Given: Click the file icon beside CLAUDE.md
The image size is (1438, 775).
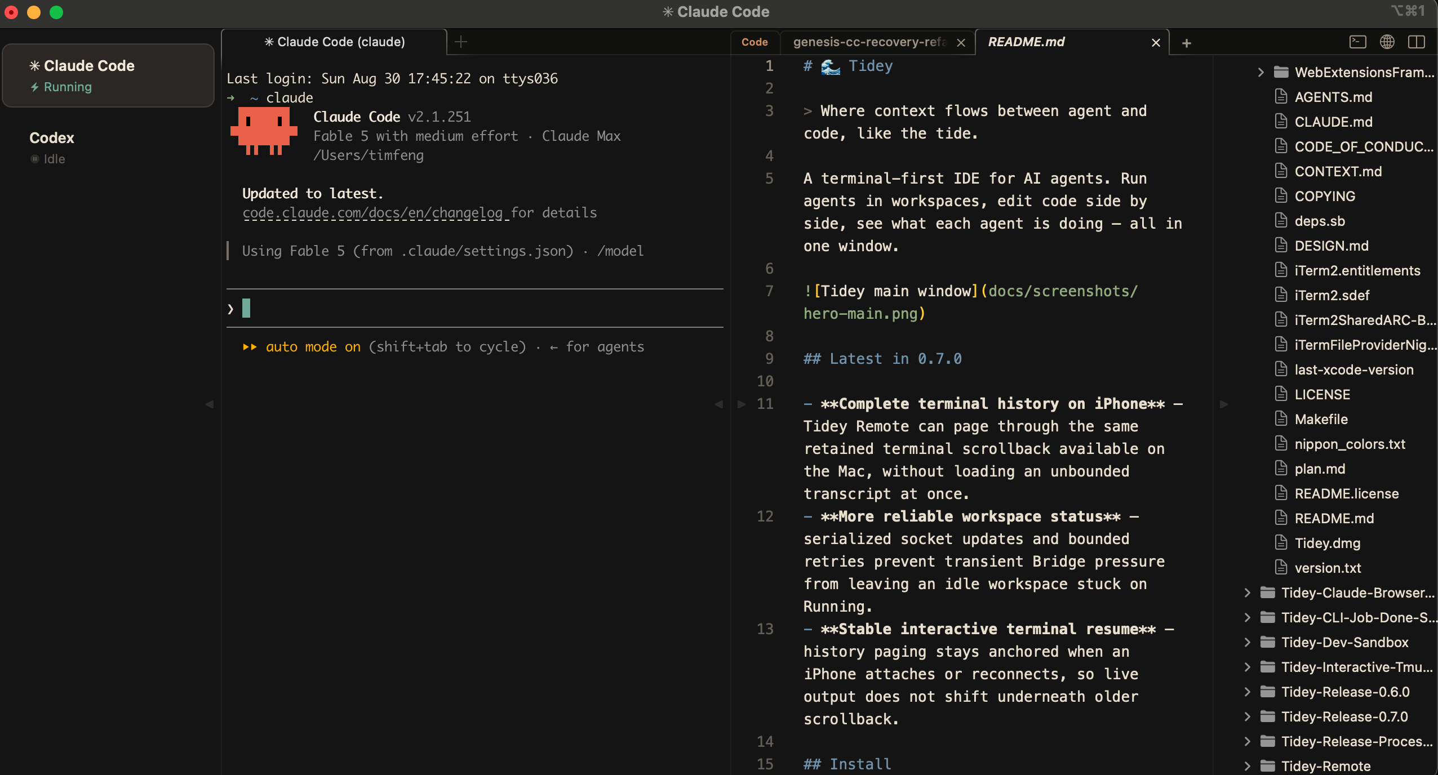Looking at the screenshot, I should (1281, 122).
